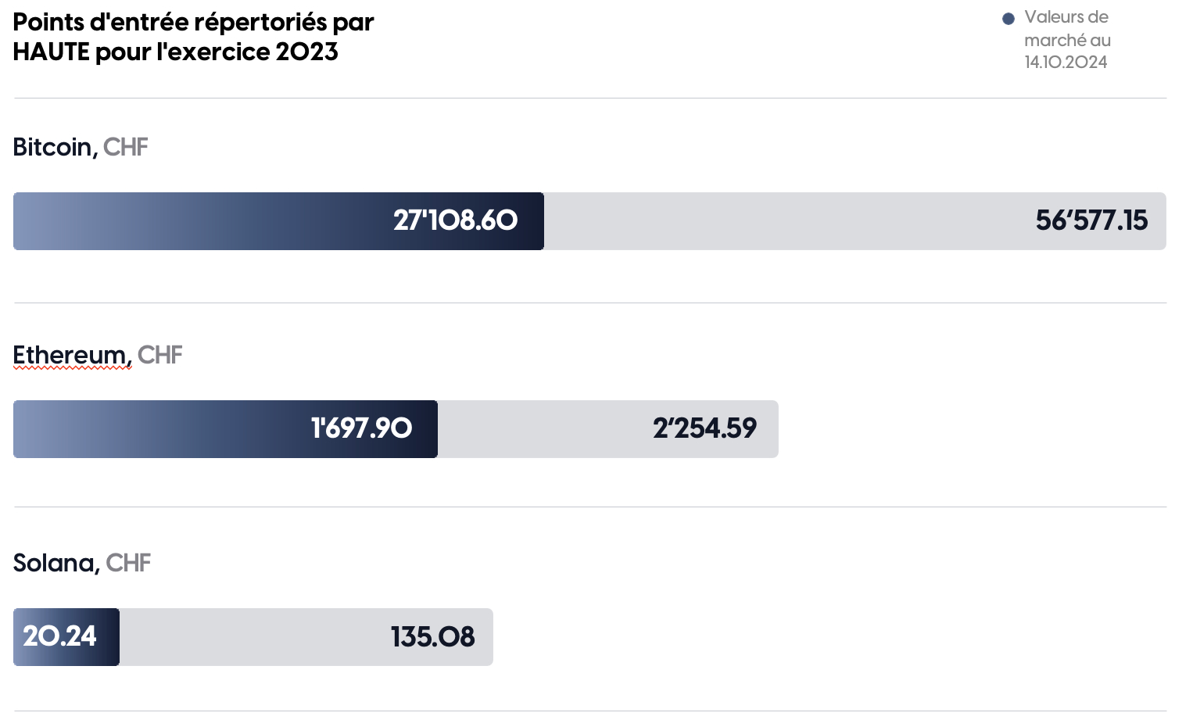Select the underlined Ethereum label

71,355
